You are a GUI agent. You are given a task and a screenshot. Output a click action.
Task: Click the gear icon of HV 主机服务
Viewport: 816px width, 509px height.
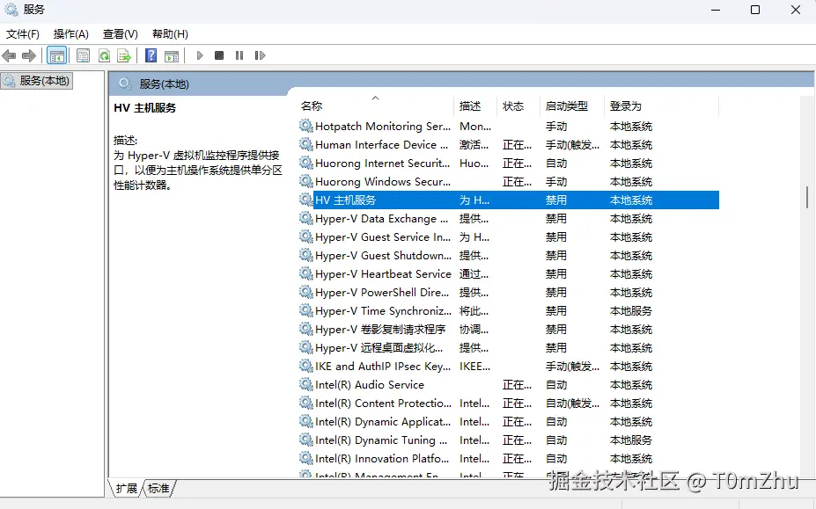(x=306, y=200)
